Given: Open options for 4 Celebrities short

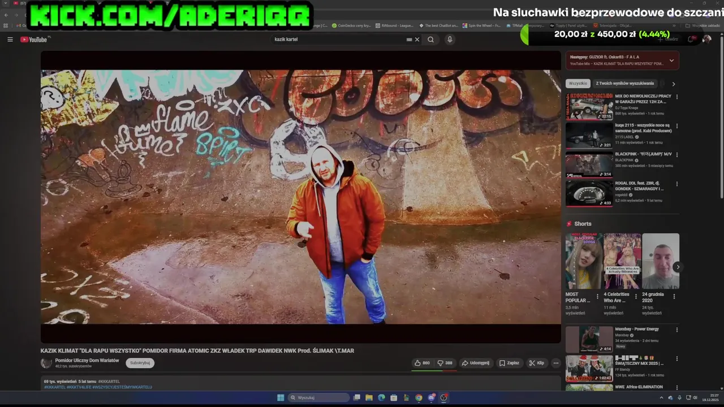Looking at the screenshot, I should [636, 296].
